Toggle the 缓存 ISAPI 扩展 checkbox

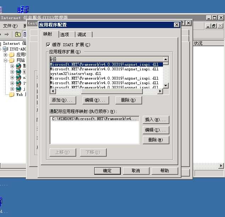pyautogui.click(x=48, y=45)
